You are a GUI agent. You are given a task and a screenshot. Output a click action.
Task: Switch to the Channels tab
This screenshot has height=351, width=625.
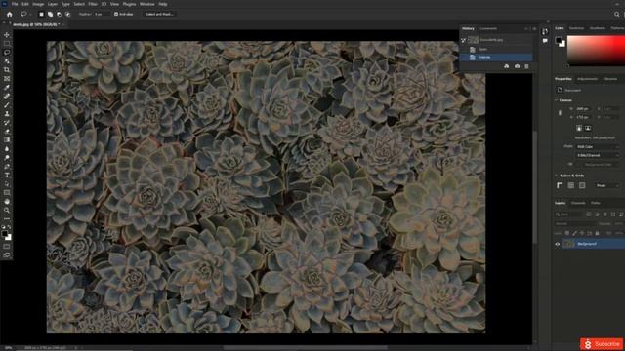[x=578, y=203]
